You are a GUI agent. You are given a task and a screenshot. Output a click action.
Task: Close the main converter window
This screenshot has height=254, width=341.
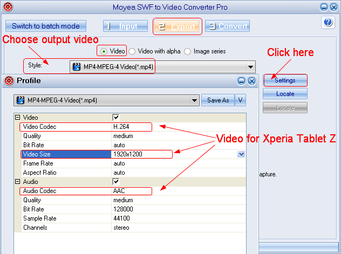tap(333, 7)
